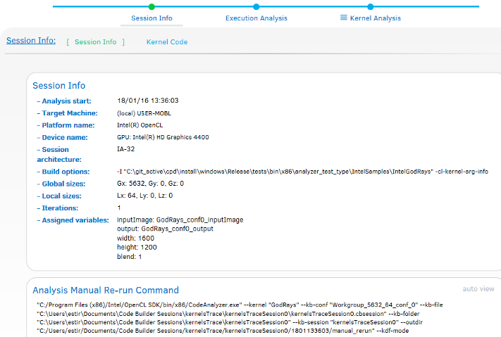Click the Device name value HD Graphics 4400
The width and height of the screenshot is (501, 337).
click(x=163, y=137)
